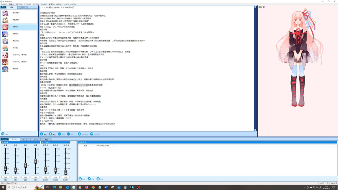Open the 単語(W) menu

(x=51, y=4)
